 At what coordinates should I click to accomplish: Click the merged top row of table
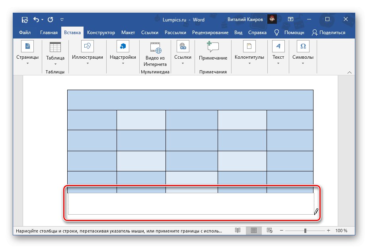pyautogui.click(x=190, y=100)
